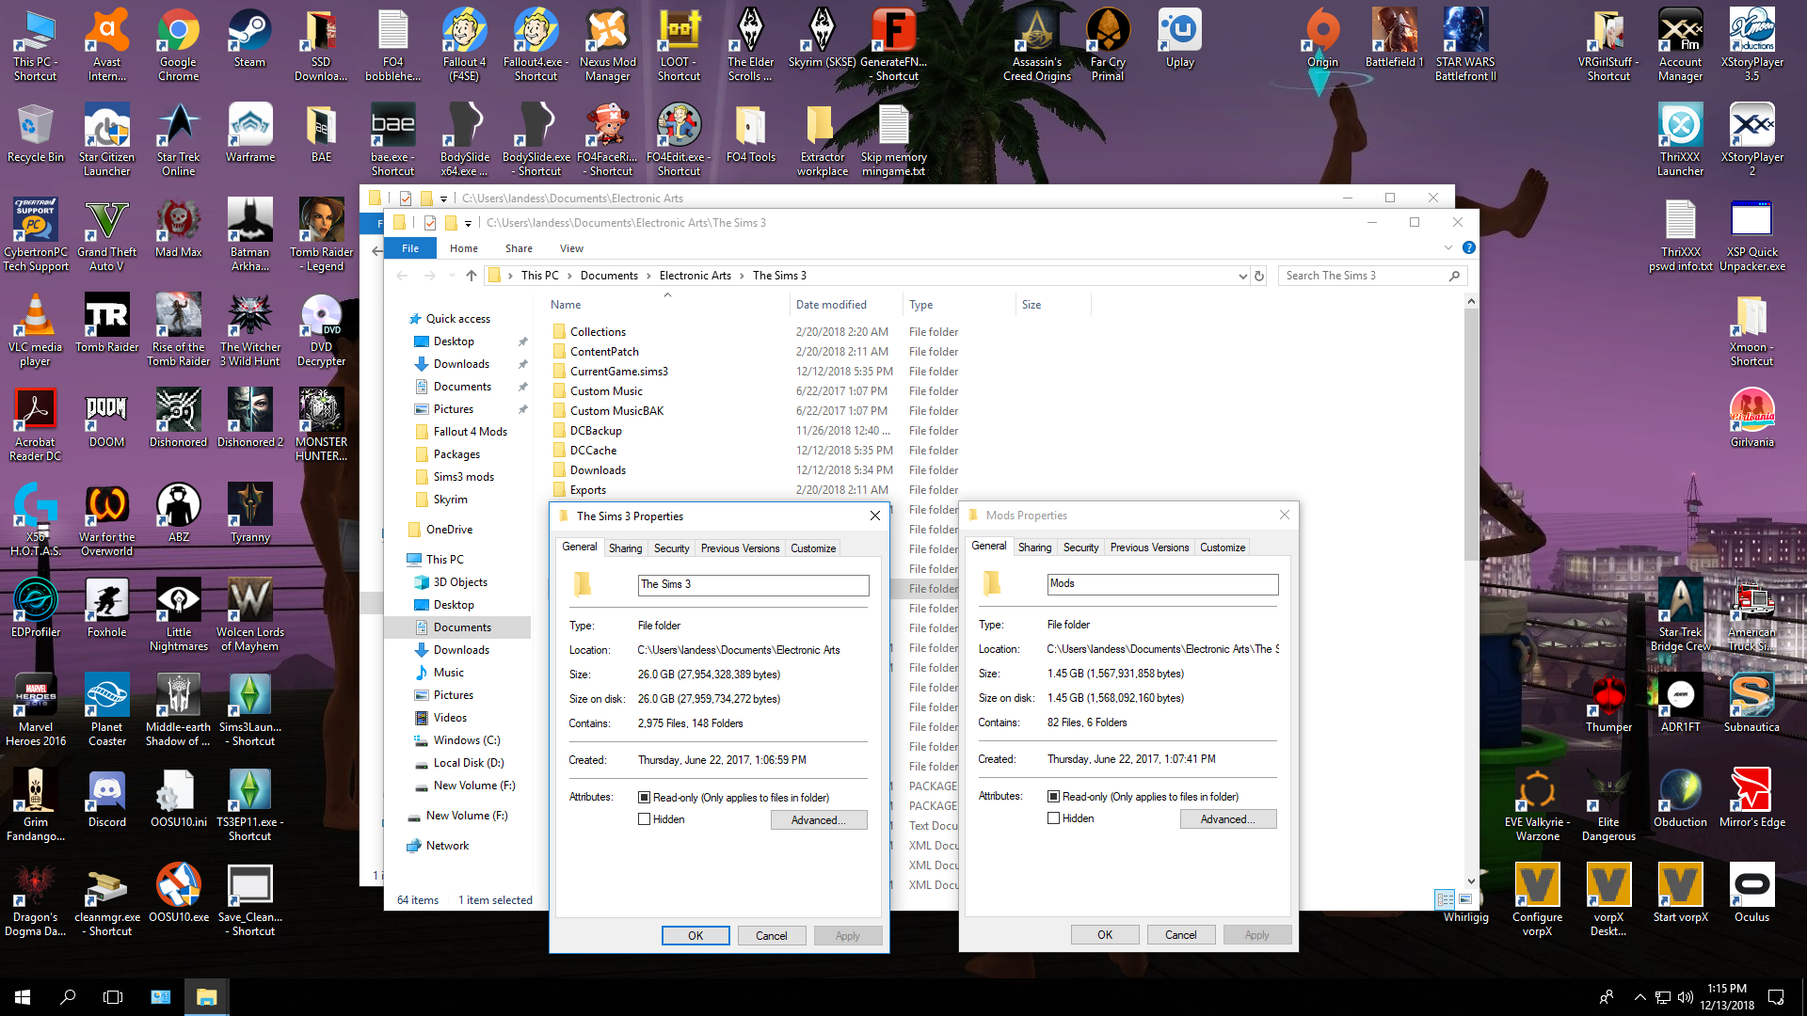
Task: Refresh The Sims 3 folder view
Action: coord(1259,276)
